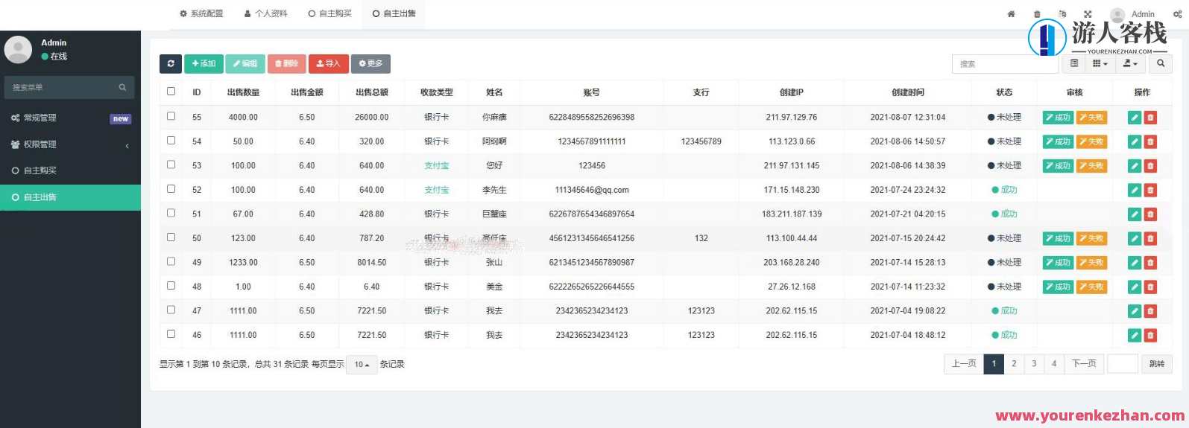Image resolution: width=1189 pixels, height=428 pixels.
Task: Click the page jump number input
Action: pos(1123,364)
